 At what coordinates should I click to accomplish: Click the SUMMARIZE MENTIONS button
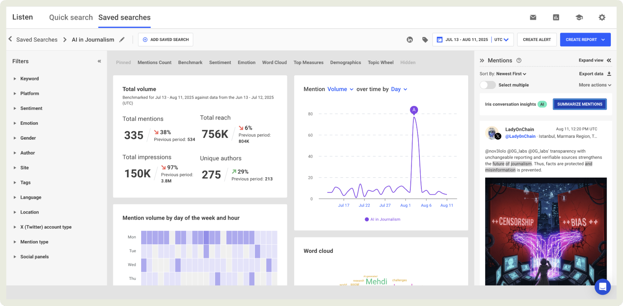click(x=579, y=104)
